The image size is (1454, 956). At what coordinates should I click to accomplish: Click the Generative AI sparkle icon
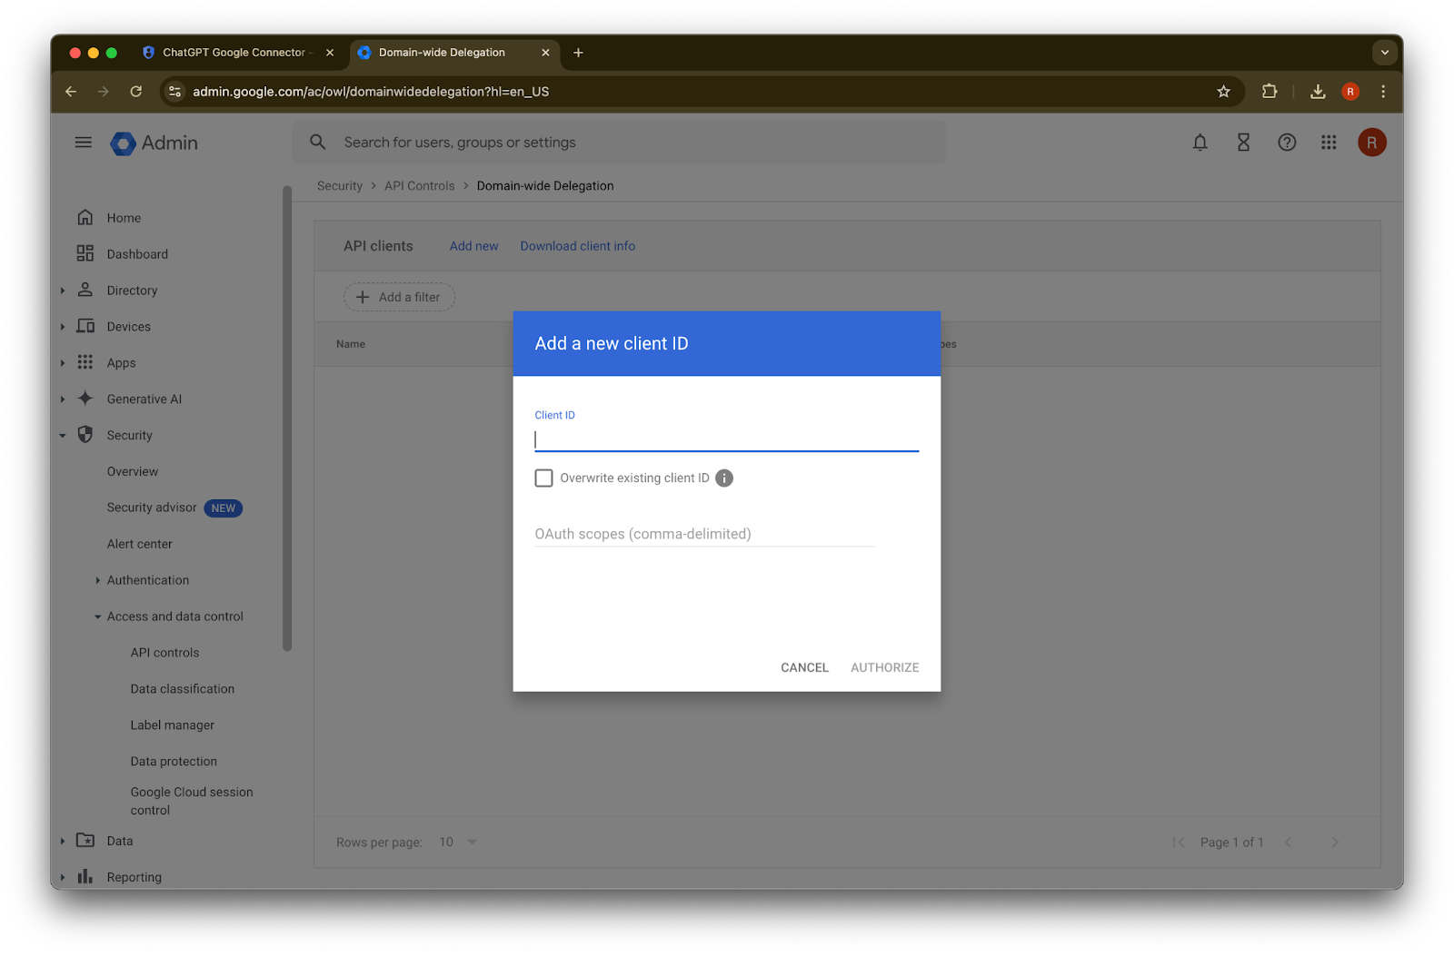(85, 399)
